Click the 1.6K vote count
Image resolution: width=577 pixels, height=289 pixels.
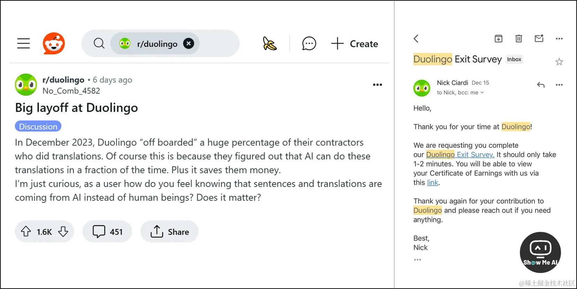pos(44,232)
